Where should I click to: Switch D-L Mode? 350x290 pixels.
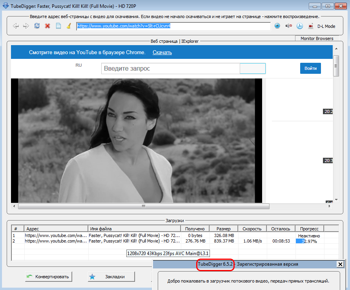click(x=326, y=26)
